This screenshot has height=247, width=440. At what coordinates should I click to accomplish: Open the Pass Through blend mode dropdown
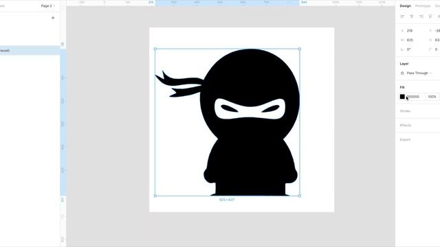(419, 73)
